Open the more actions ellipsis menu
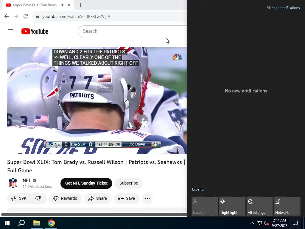This screenshot has height=229, width=305. click(147, 198)
